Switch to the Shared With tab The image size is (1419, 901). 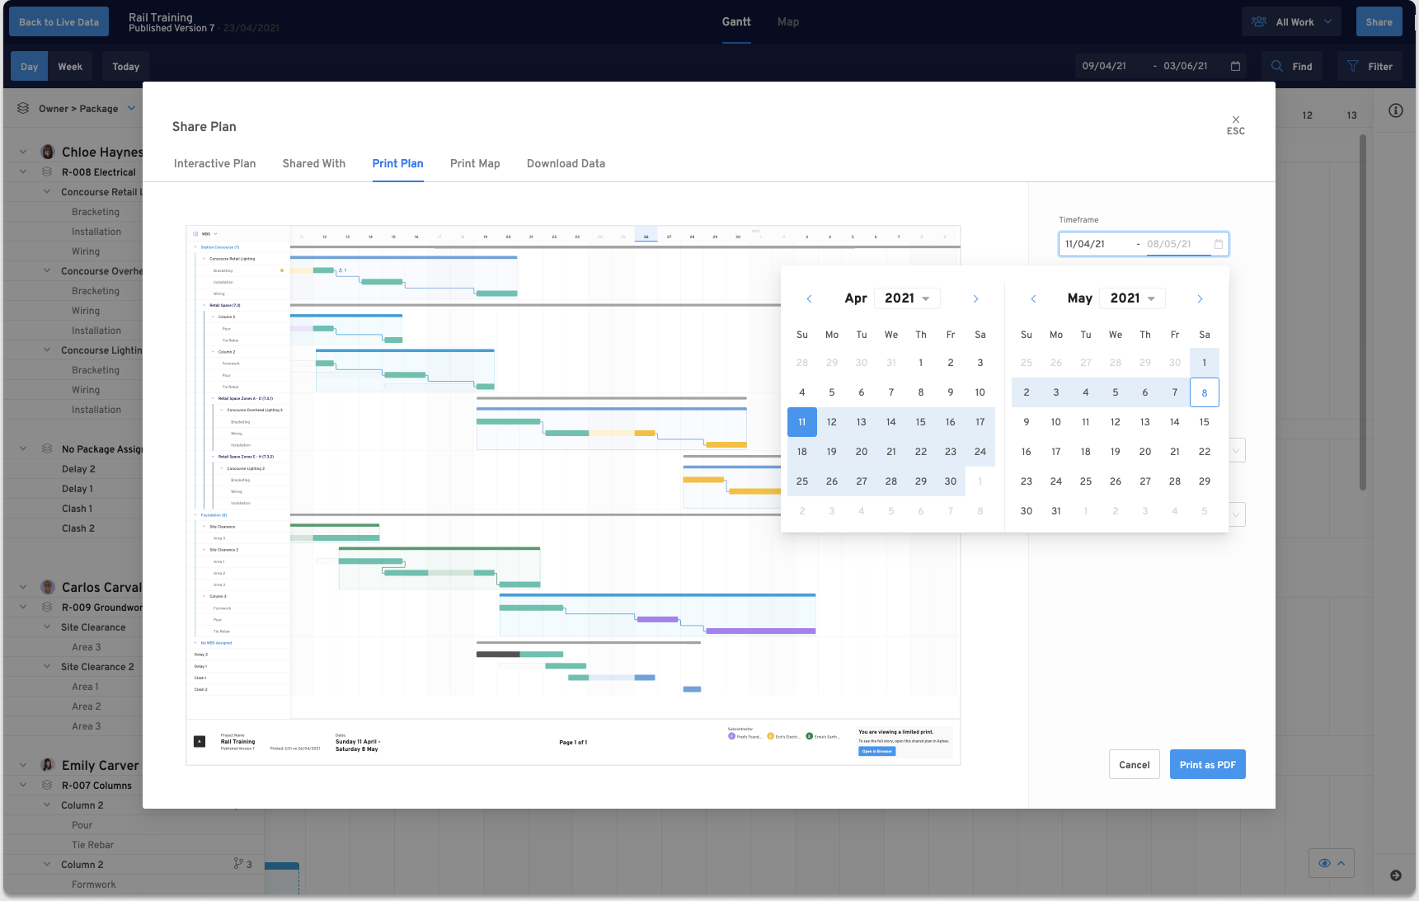(x=314, y=163)
